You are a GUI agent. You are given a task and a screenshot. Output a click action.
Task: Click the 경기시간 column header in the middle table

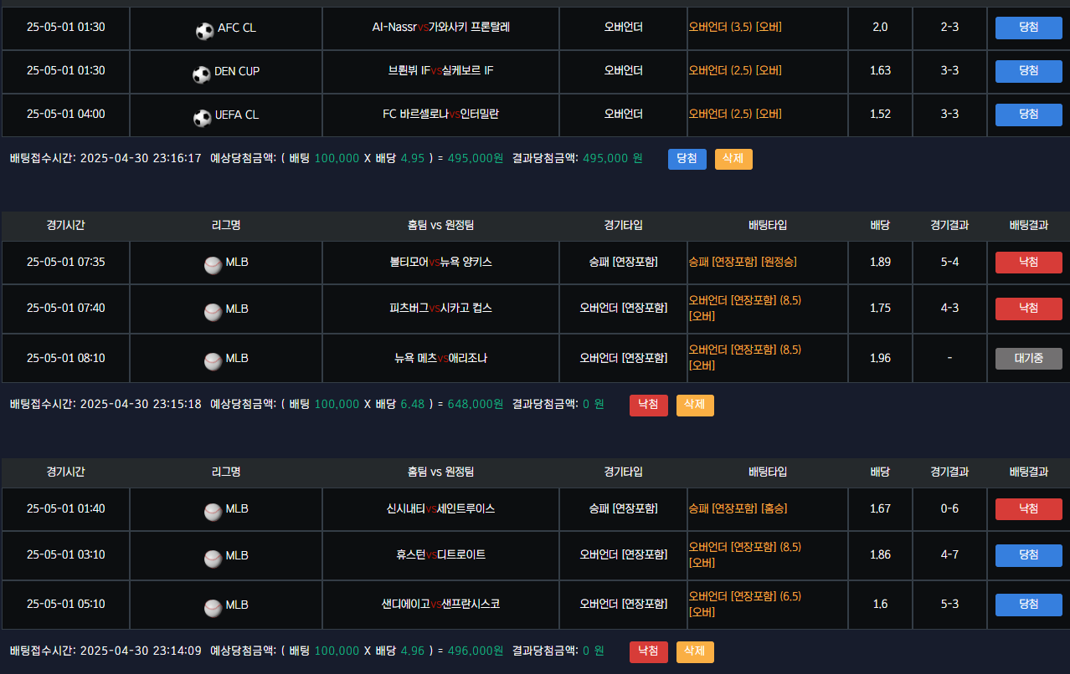(65, 225)
